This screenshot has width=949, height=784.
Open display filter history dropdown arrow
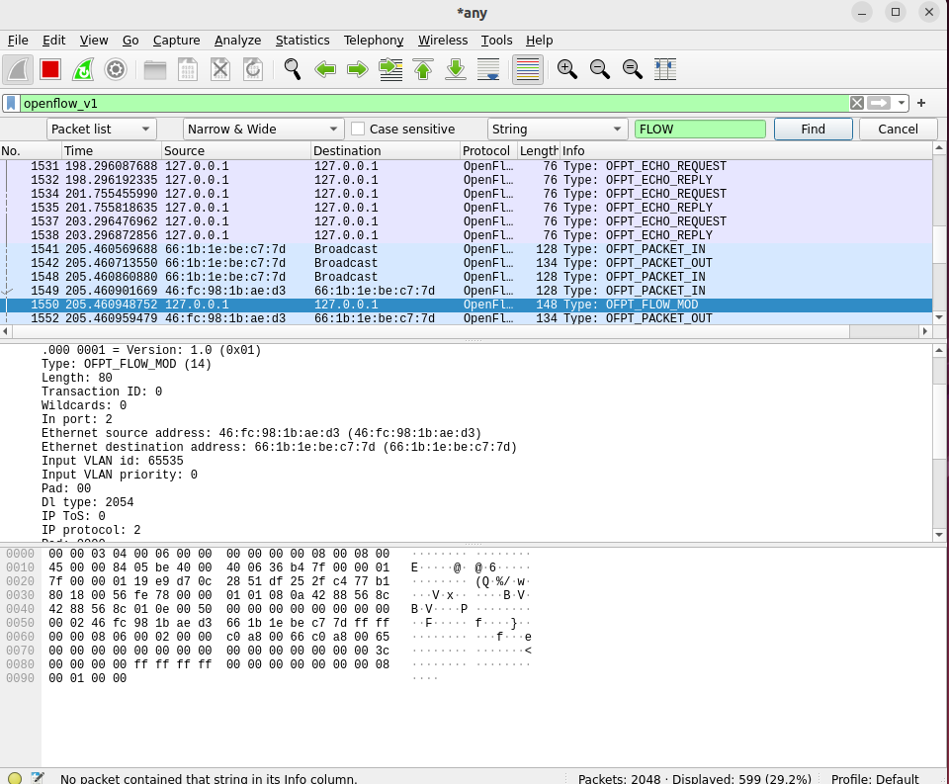(x=902, y=103)
